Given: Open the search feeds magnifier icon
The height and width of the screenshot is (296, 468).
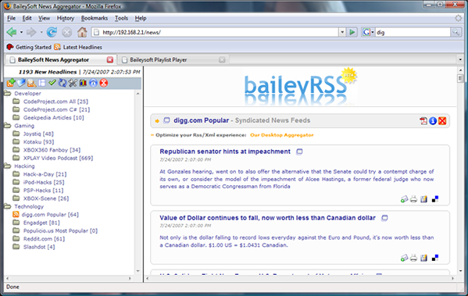Looking at the screenshot, I should [x=31, y=83].
